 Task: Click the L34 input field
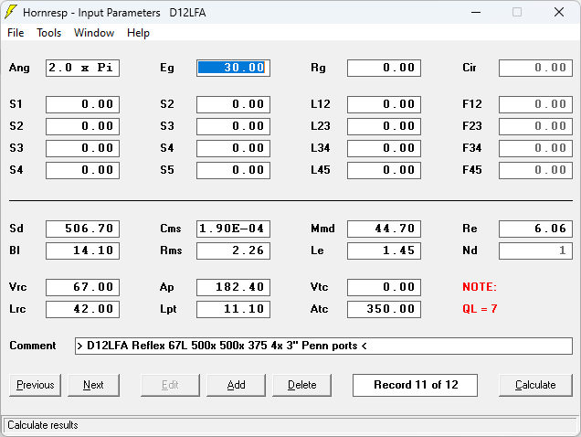[x=385, y=148]
